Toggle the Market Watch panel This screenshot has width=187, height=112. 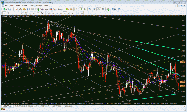(16, 9)
